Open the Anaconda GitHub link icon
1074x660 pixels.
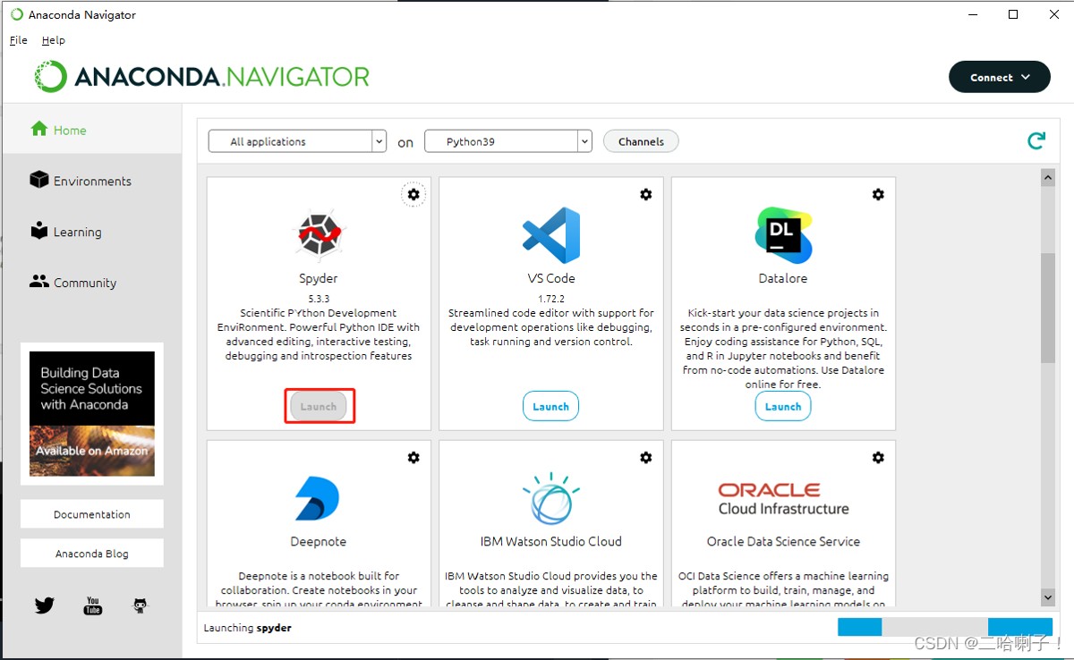141,605
